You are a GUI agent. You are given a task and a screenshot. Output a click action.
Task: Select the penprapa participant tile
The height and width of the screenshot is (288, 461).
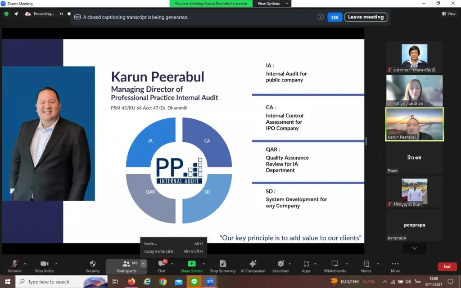click(414, 225)
